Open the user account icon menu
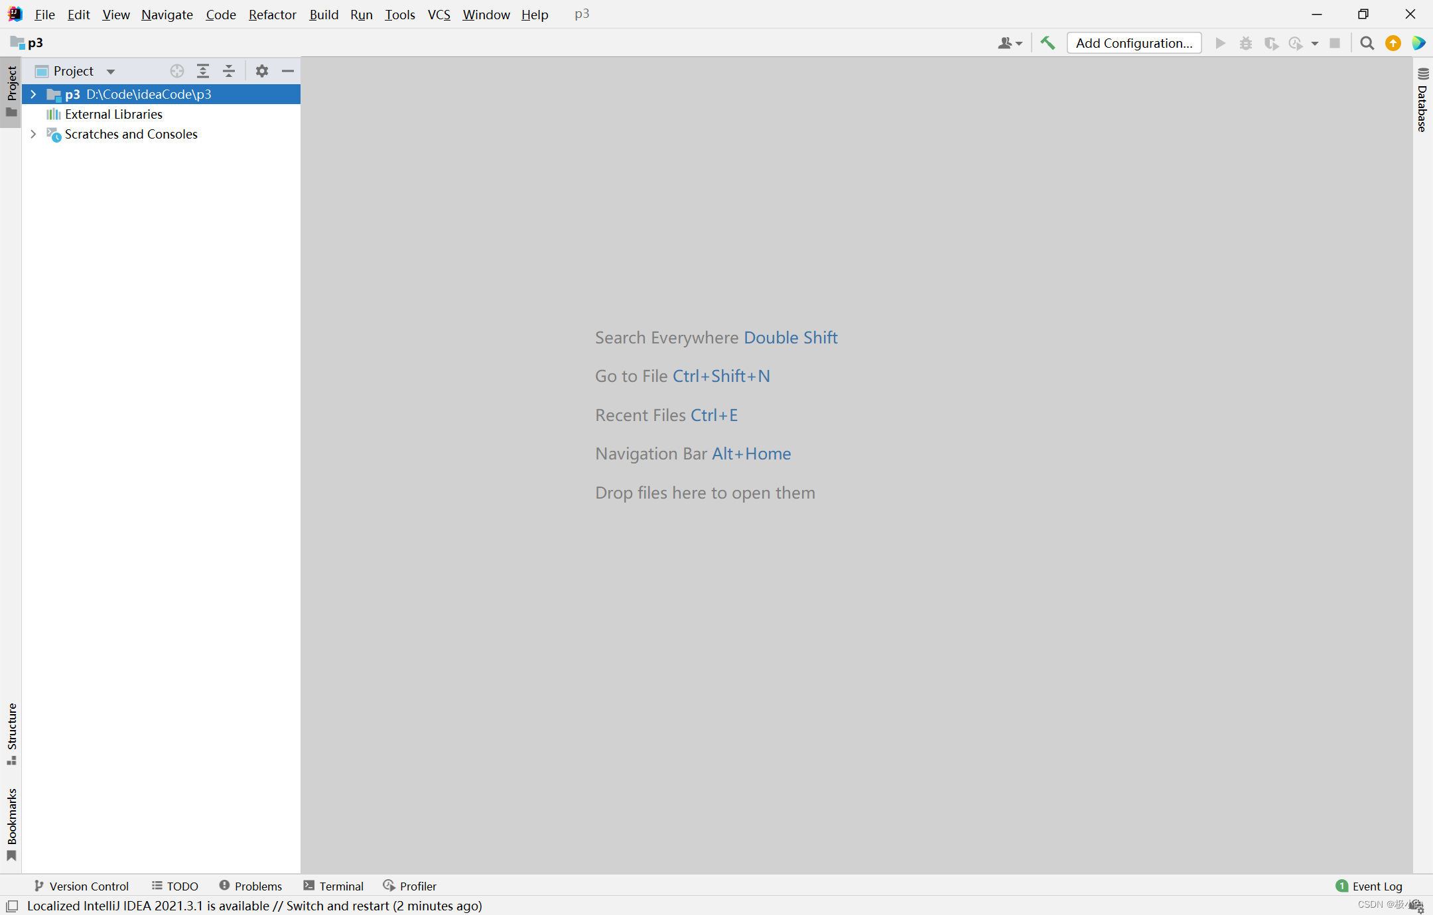The width and height of the screenshot is (1433, 915). (x=1010, y=43)
